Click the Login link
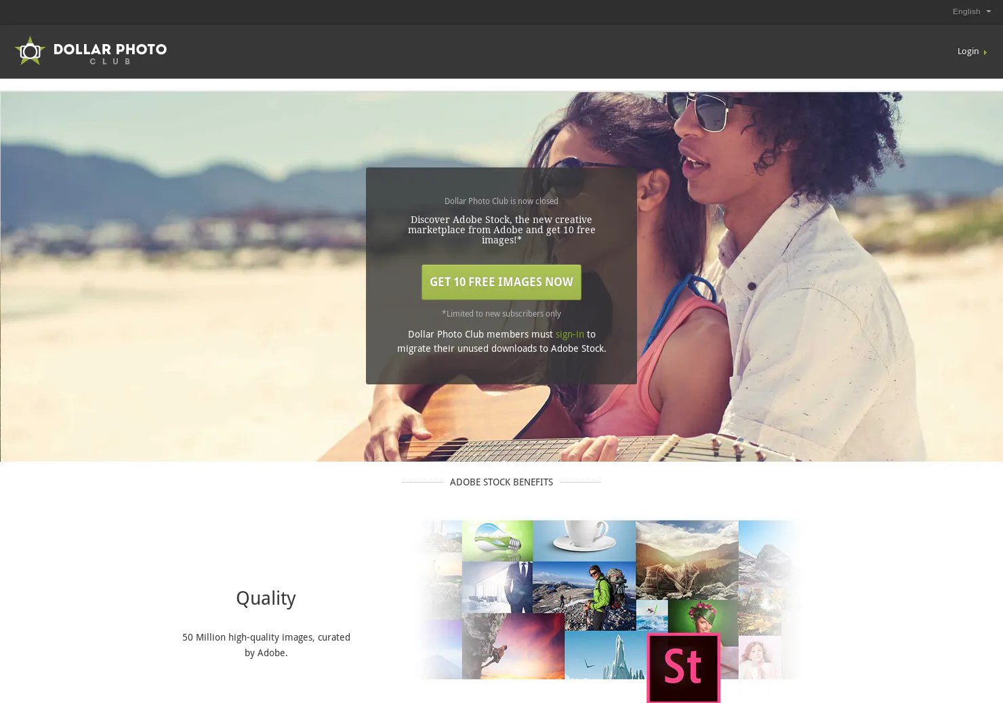 tap(968, 52)
